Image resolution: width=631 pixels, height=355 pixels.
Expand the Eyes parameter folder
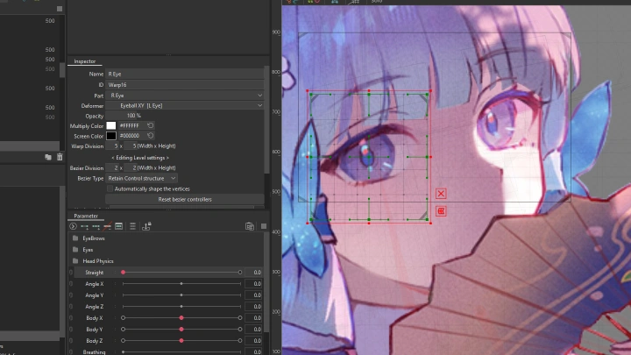(75, 250)
